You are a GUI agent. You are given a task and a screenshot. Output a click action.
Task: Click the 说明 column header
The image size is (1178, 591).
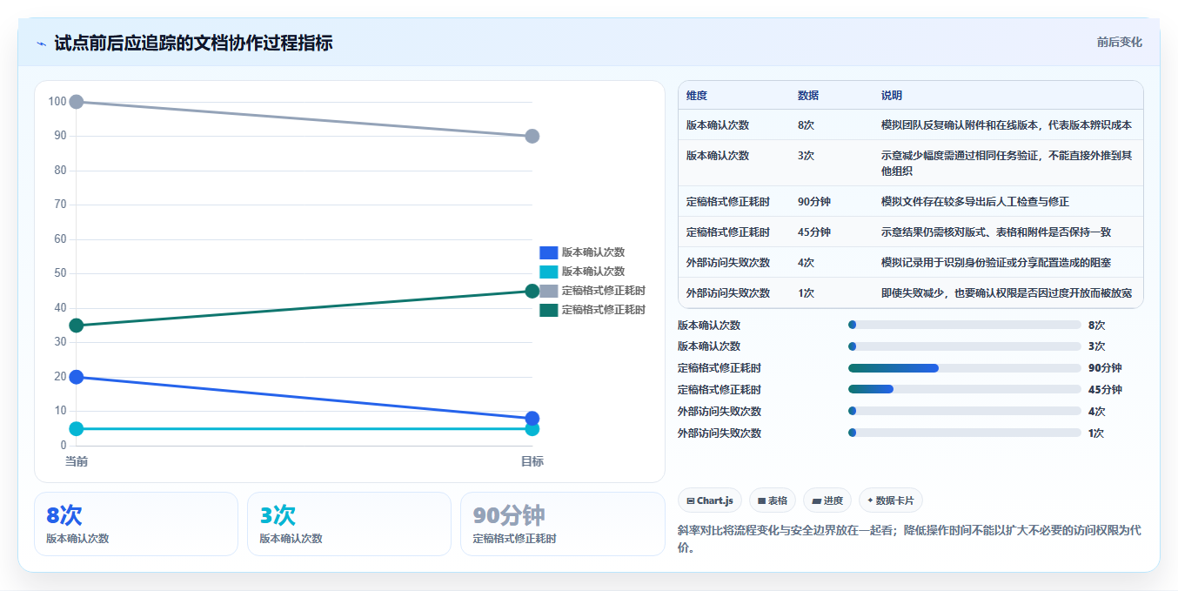[x=892, y=96]
